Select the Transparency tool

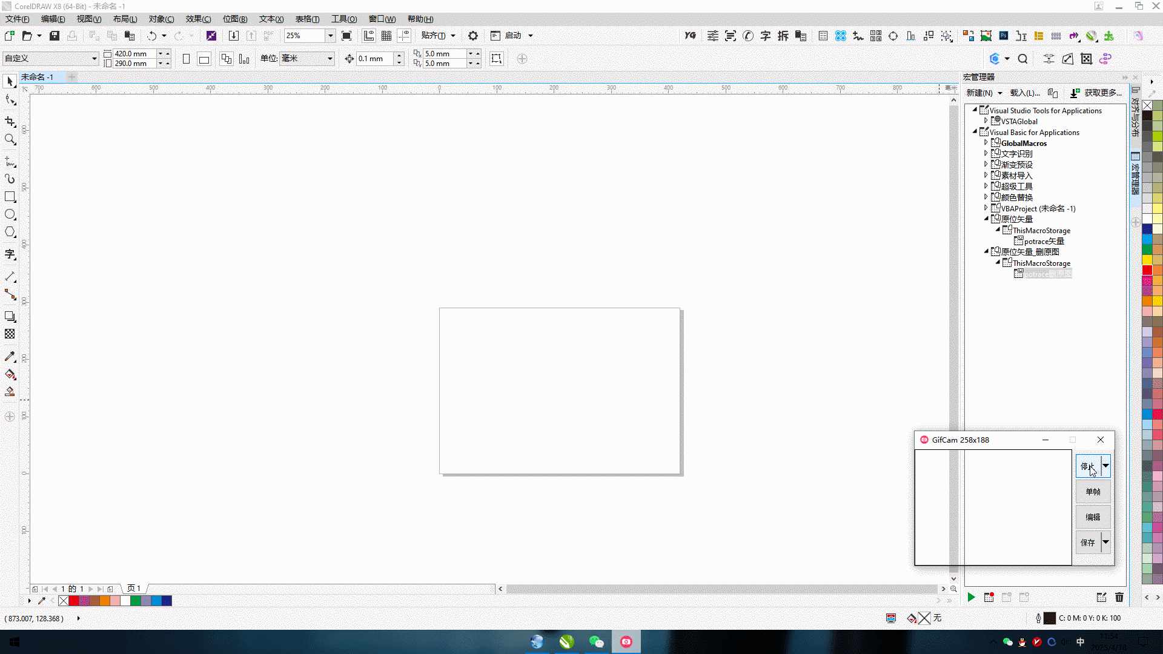click(10, 334)
